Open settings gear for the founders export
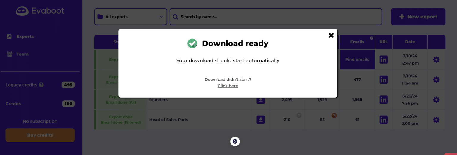Image resolution: width=457 pixels, height=155 pixels. pos(436,100)
